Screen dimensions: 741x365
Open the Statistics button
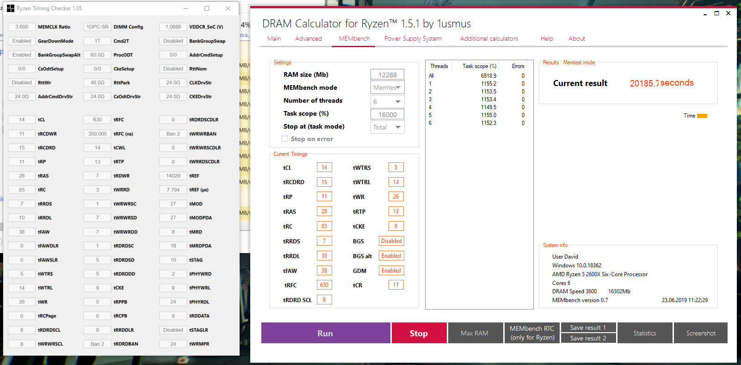click(645, 333)
